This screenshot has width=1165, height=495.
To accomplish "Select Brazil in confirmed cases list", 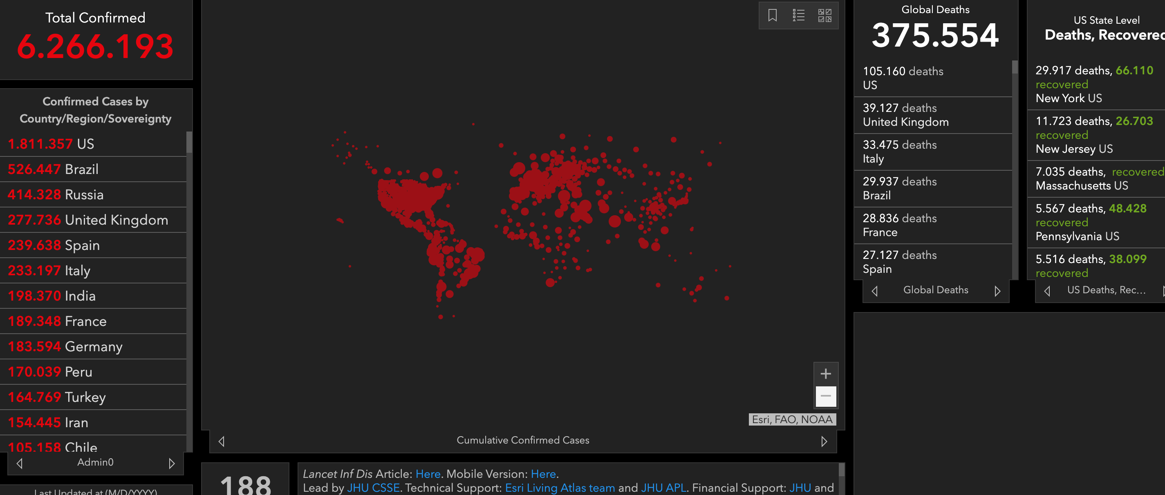I will [x=81, y=169].
